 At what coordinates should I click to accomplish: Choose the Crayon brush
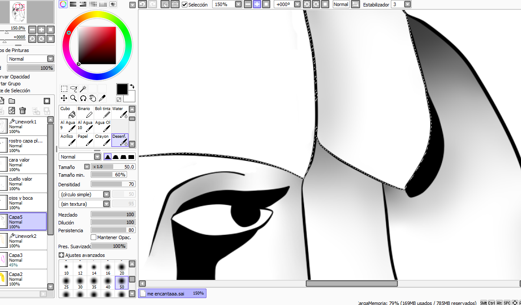pyautogui.click(x=102, y=140)
